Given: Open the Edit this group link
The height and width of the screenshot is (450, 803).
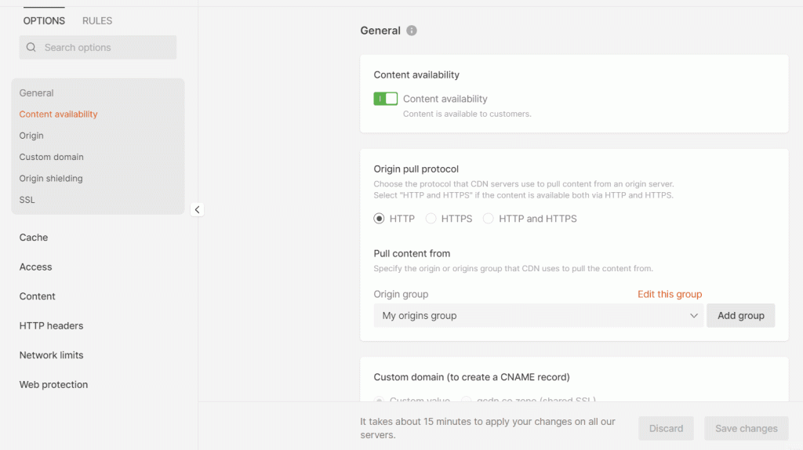Looking at the screenshot, I should click(x=669, y=294).
